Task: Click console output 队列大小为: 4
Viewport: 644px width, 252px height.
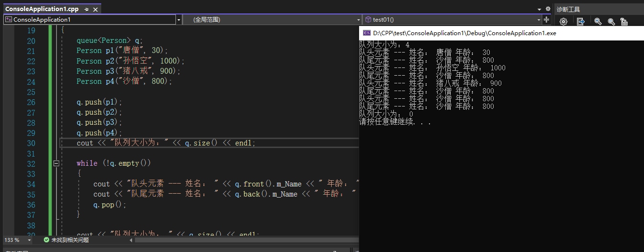Action: pos(384,44)
